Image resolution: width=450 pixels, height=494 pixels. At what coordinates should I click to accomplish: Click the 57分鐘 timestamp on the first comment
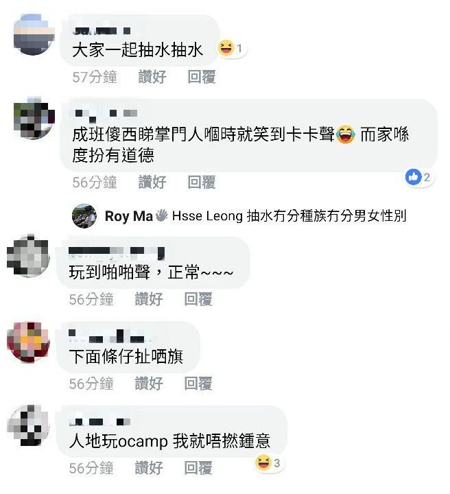point(95,77)
